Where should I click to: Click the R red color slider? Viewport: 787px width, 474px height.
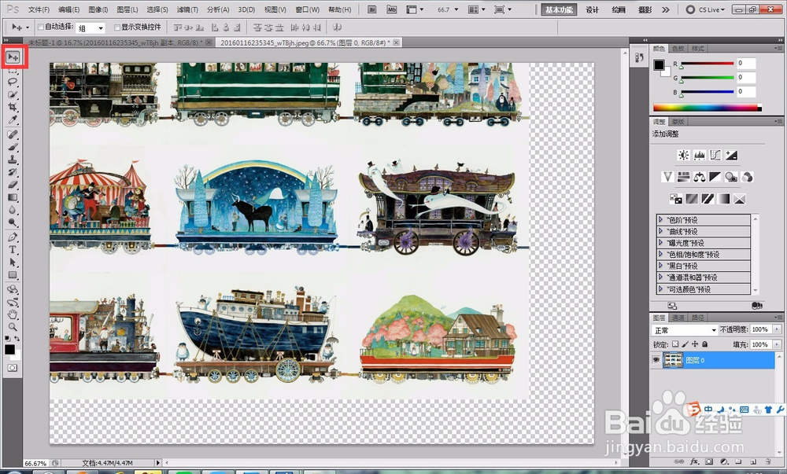click(x=707, y=63)
